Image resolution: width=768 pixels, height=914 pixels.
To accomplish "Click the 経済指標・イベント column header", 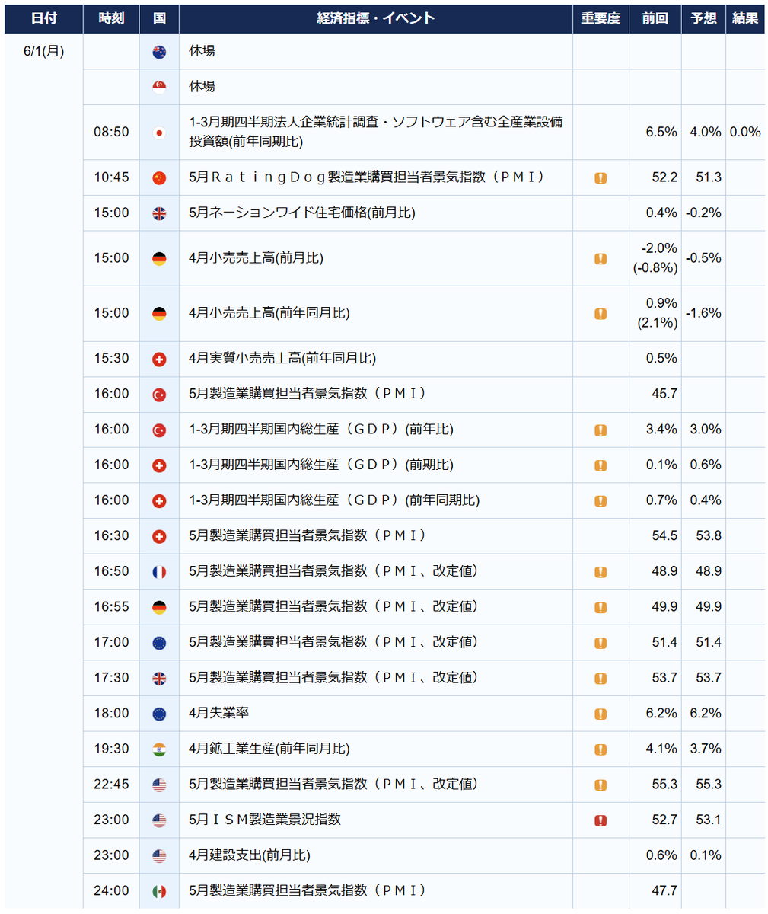I will 376,18.
